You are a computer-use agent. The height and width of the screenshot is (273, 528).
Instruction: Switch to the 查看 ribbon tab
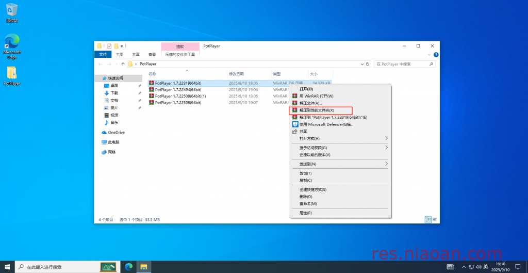pyautogui.click(x=152, y=54)
